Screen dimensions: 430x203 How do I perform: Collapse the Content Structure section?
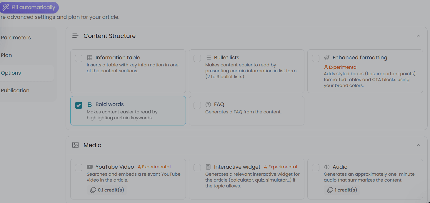point(419,36)
